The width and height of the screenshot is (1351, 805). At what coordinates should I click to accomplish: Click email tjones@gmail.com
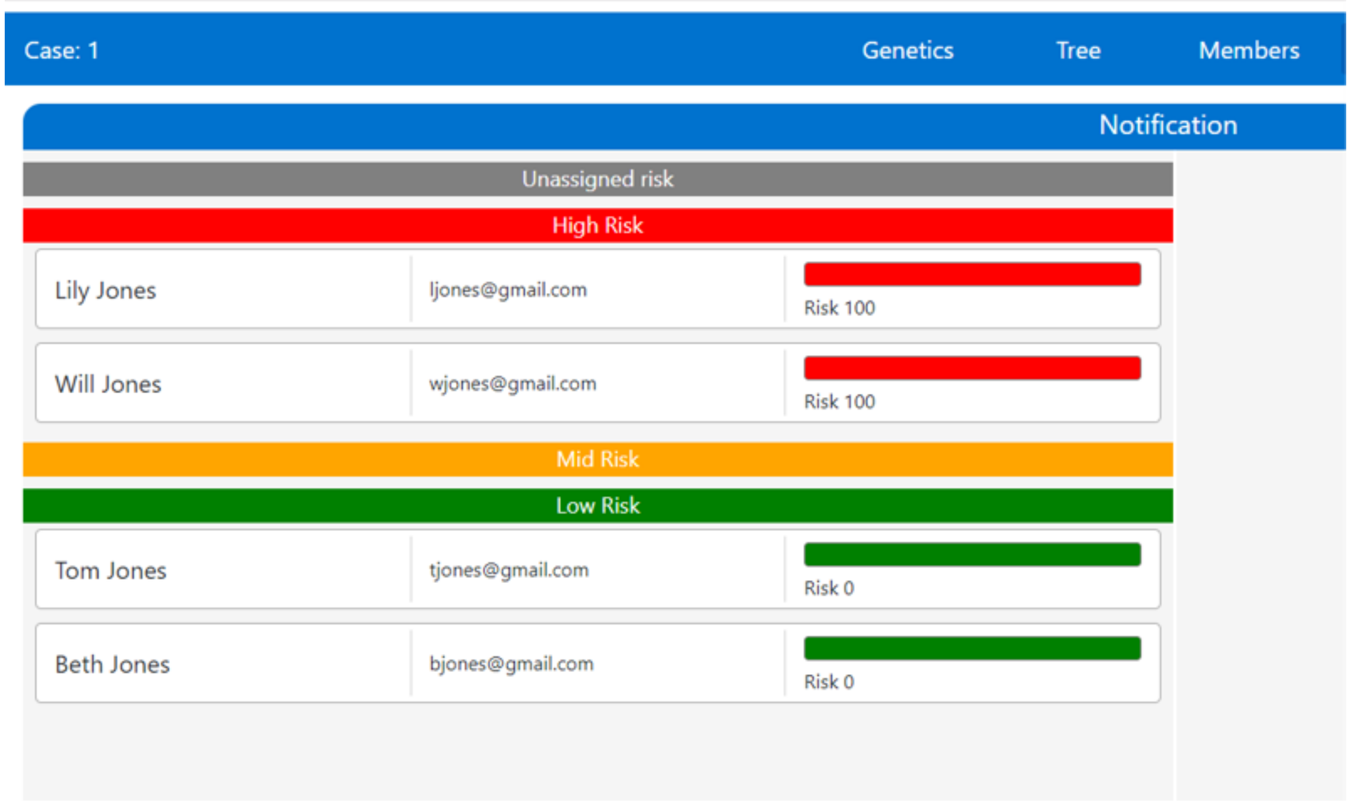(x=509, y=570)
